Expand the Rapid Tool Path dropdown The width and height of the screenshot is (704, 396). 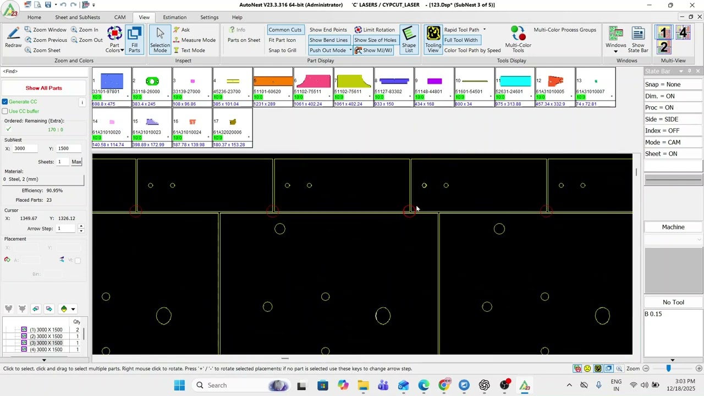(x=485, y=30)
